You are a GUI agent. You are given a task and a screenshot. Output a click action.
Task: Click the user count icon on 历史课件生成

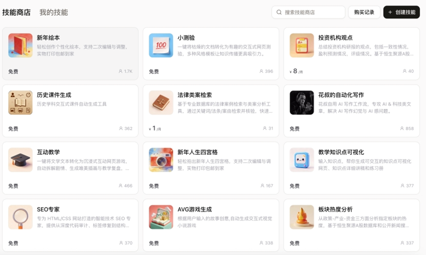(121, 128)
